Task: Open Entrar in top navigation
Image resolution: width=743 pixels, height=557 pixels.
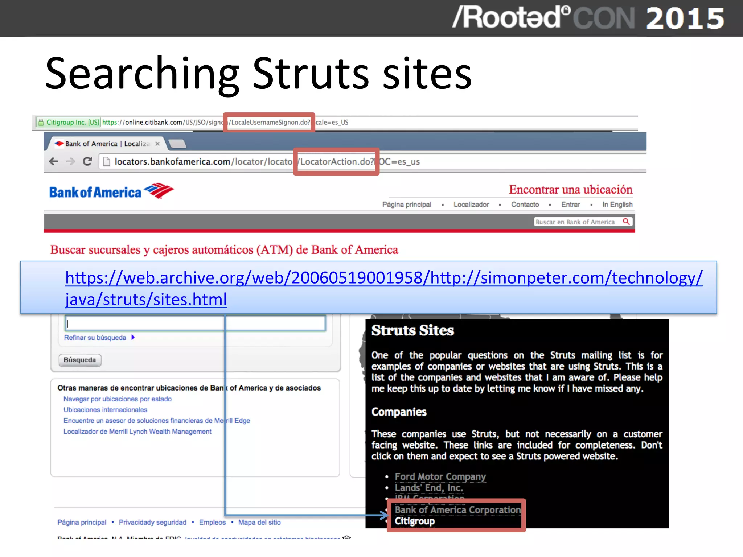Action: pyautogui.click(x=571, y=205)
